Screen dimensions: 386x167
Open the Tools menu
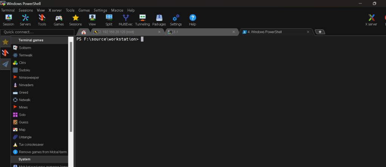click(x=70, y=10)
